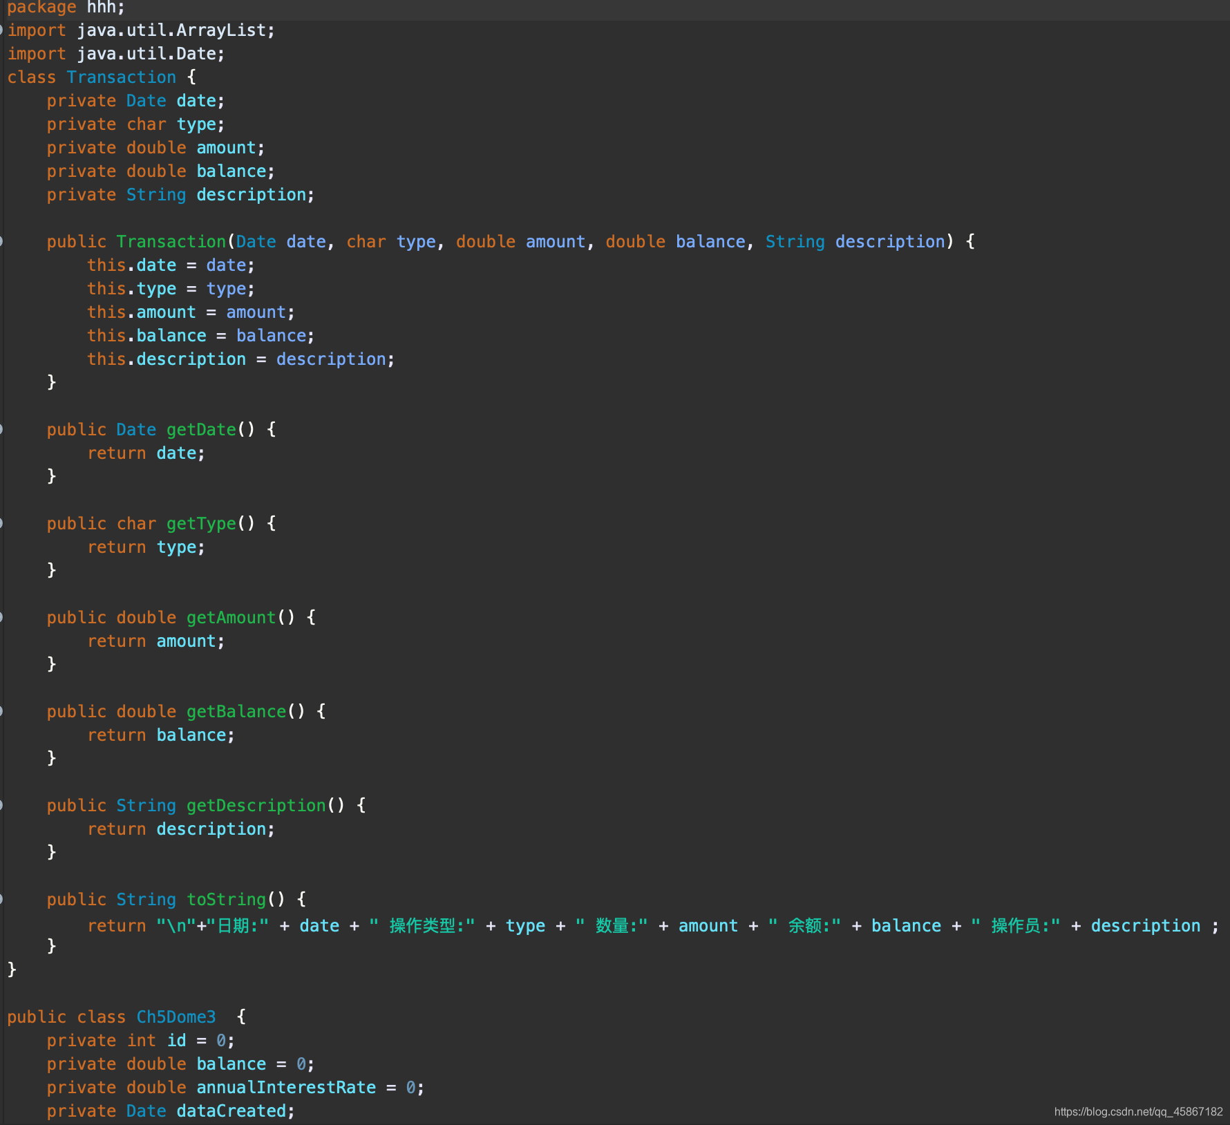1230x1125 pixels.
Task: Click the "日期:" string literal
Action: 238,926
